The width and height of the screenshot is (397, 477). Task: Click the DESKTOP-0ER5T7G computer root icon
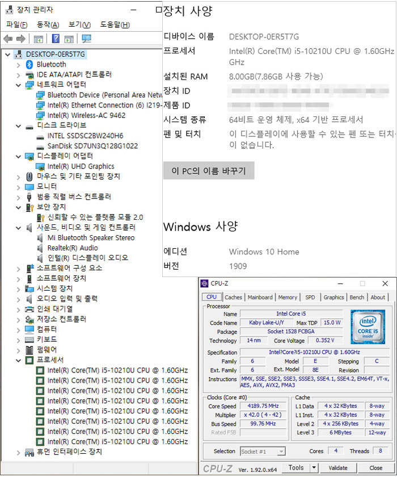18,55
